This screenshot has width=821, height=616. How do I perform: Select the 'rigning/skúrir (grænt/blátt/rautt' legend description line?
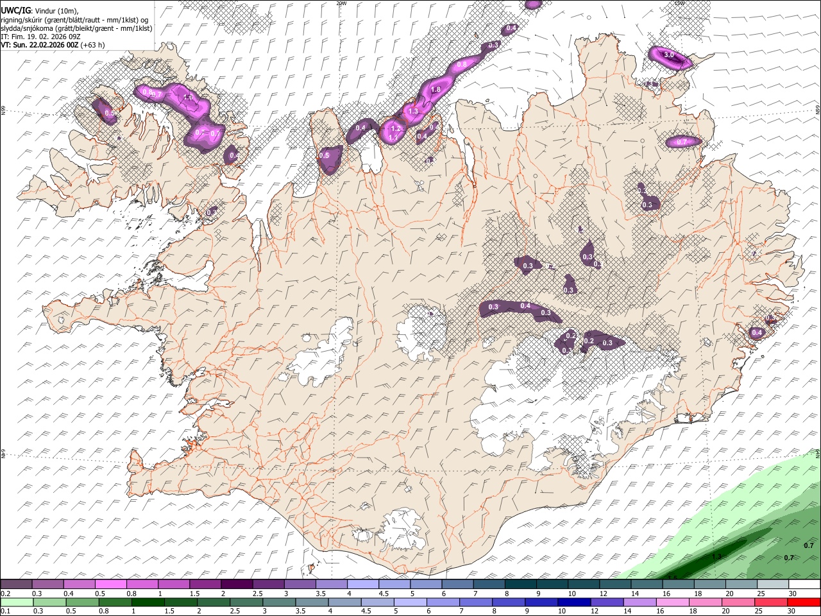(74, 19)
